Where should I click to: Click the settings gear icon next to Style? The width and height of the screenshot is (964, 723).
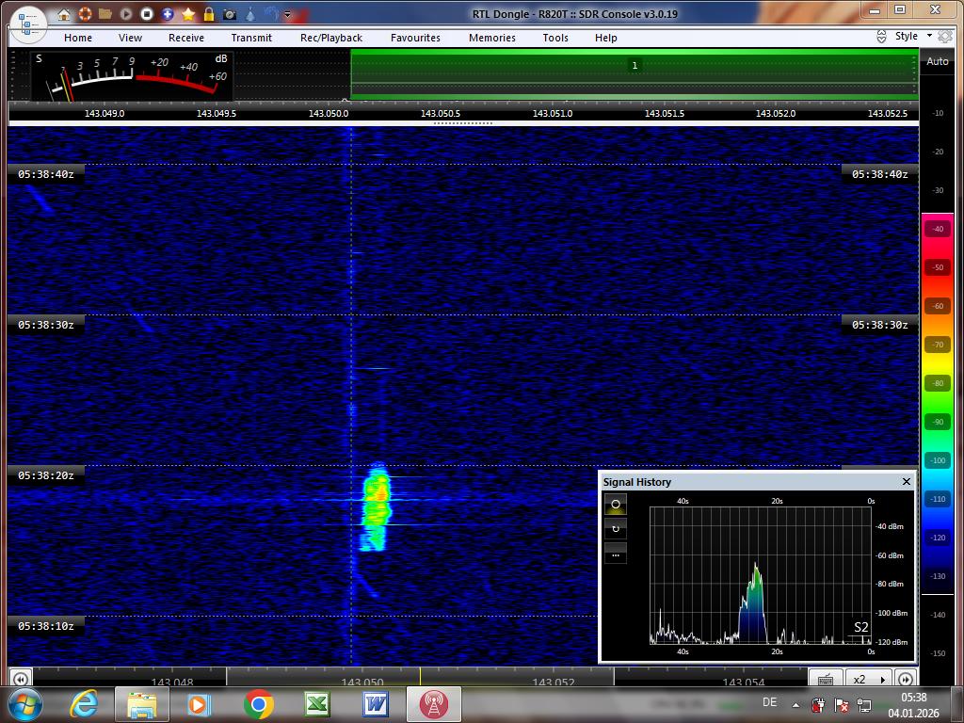pyautogui.click(x=945, y=37)
